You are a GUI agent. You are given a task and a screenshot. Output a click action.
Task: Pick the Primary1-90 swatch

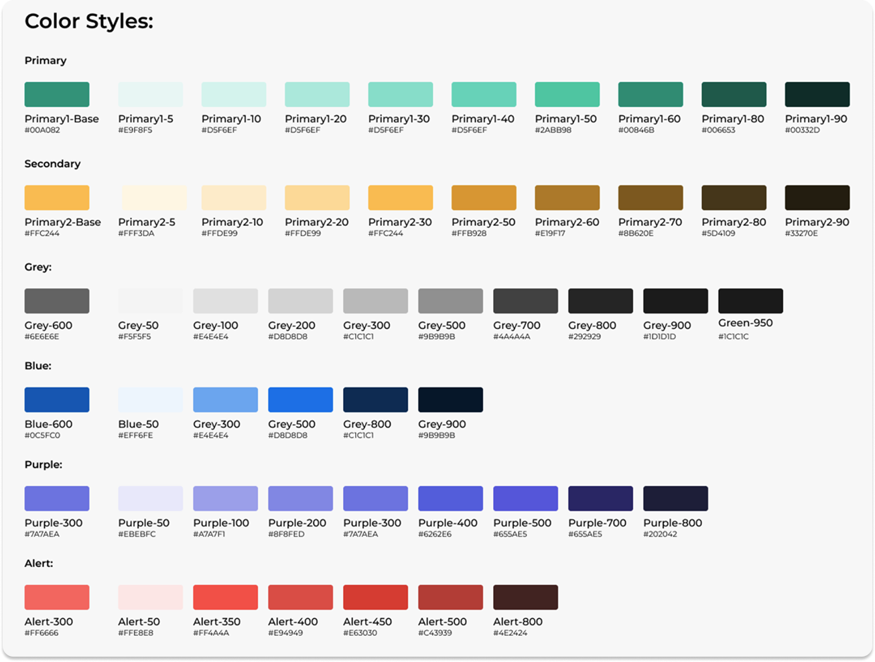[x=817, y=94]
